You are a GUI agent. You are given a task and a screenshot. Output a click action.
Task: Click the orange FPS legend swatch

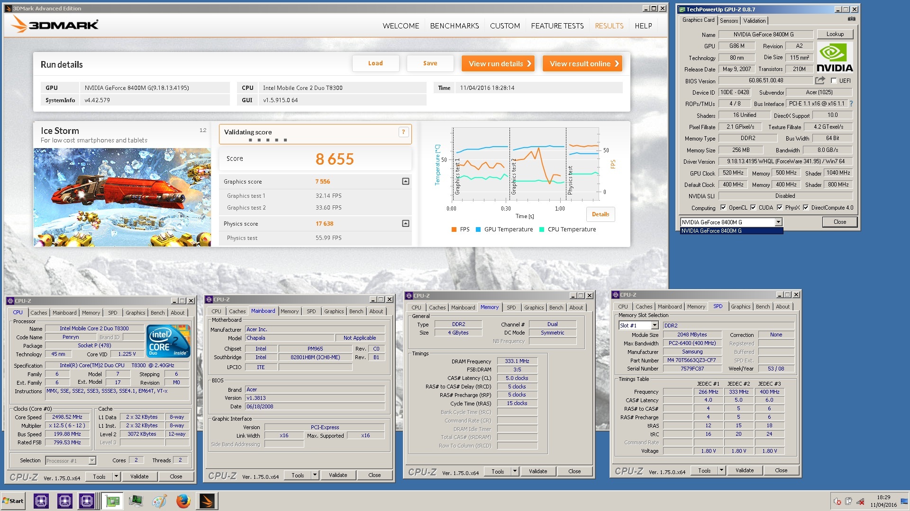pos(454,229)
